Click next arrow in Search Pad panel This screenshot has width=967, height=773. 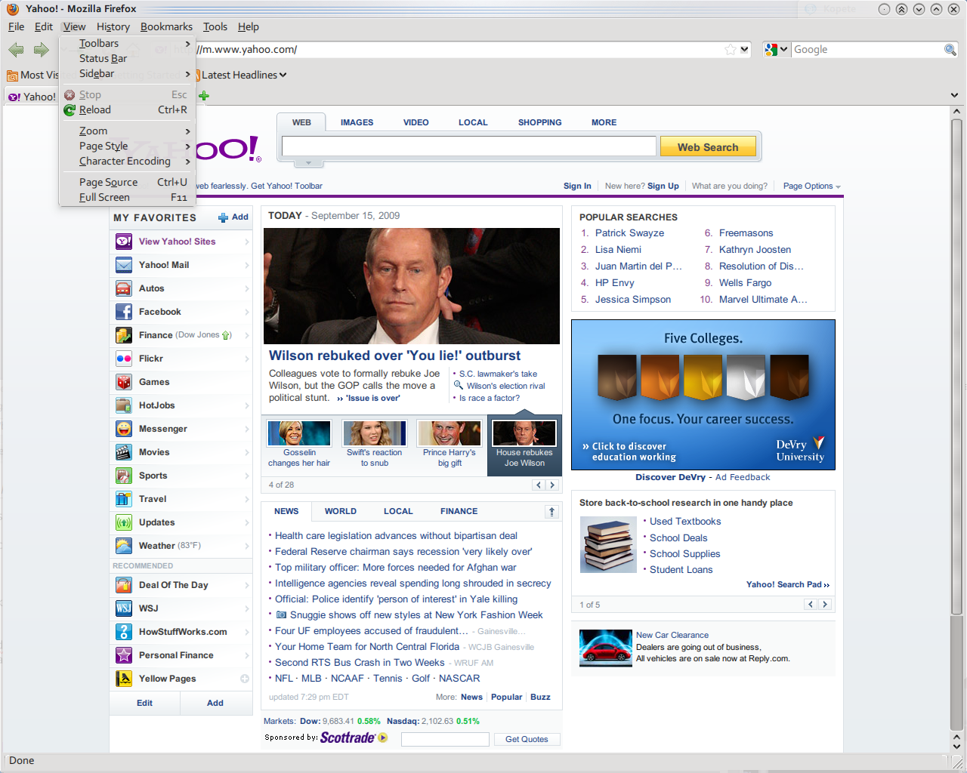(x=825, y=605)
